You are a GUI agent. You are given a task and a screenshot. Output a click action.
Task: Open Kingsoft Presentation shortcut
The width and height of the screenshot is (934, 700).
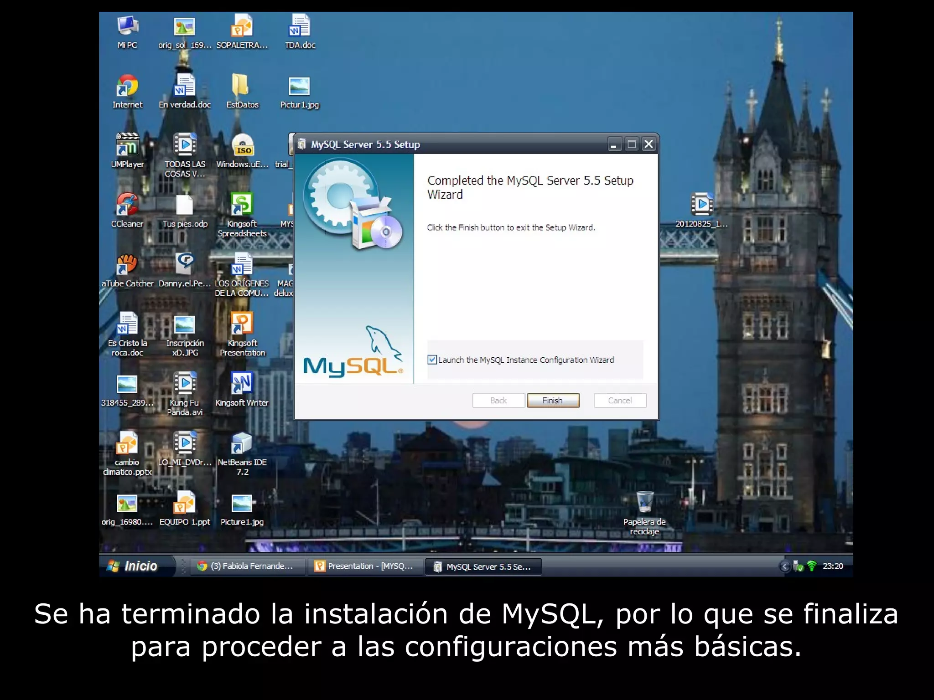click(x=242, y=324)
